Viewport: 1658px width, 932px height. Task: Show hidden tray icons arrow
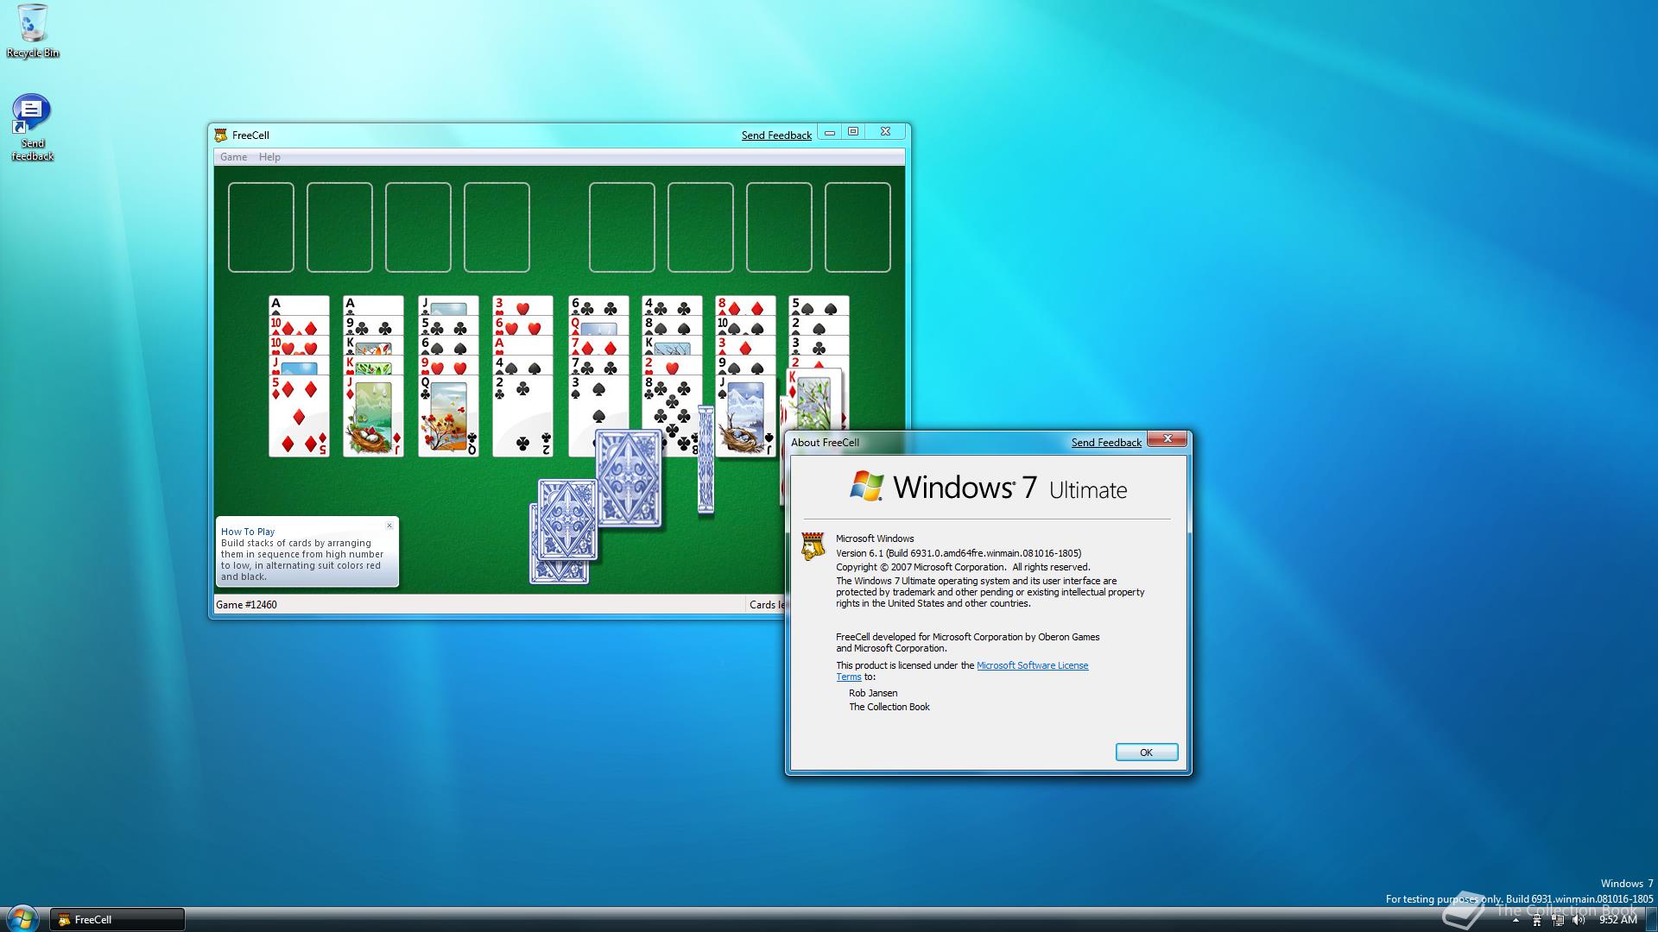(x=1516, y=920)
